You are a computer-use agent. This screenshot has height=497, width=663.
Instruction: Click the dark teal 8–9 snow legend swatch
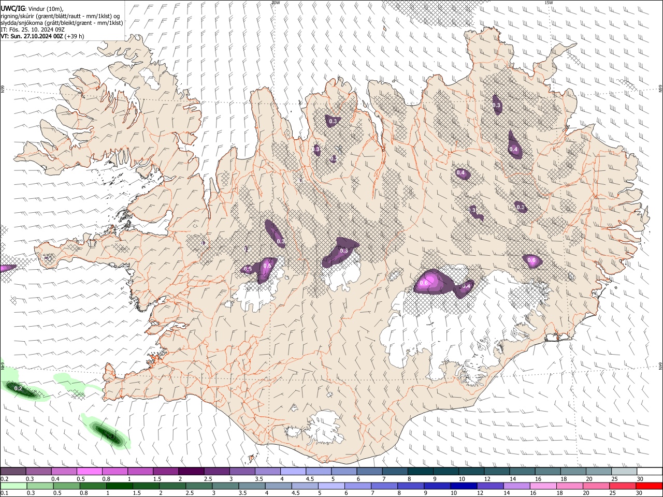(421, 471)
